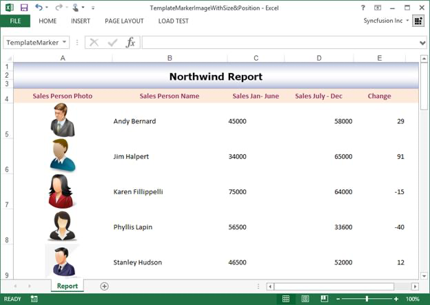The image size is (430, 305).
Task: Click the macro recording icon in status bar
Action: [34, 299]
